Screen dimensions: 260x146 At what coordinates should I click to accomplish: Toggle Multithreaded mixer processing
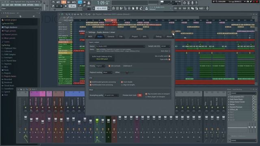[91, 85]
